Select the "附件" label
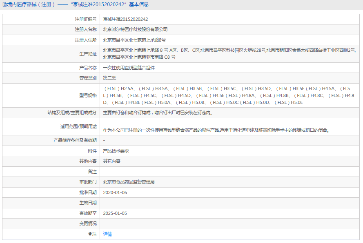This screenshot has width=363, height=243. click(x=92, y=151)
